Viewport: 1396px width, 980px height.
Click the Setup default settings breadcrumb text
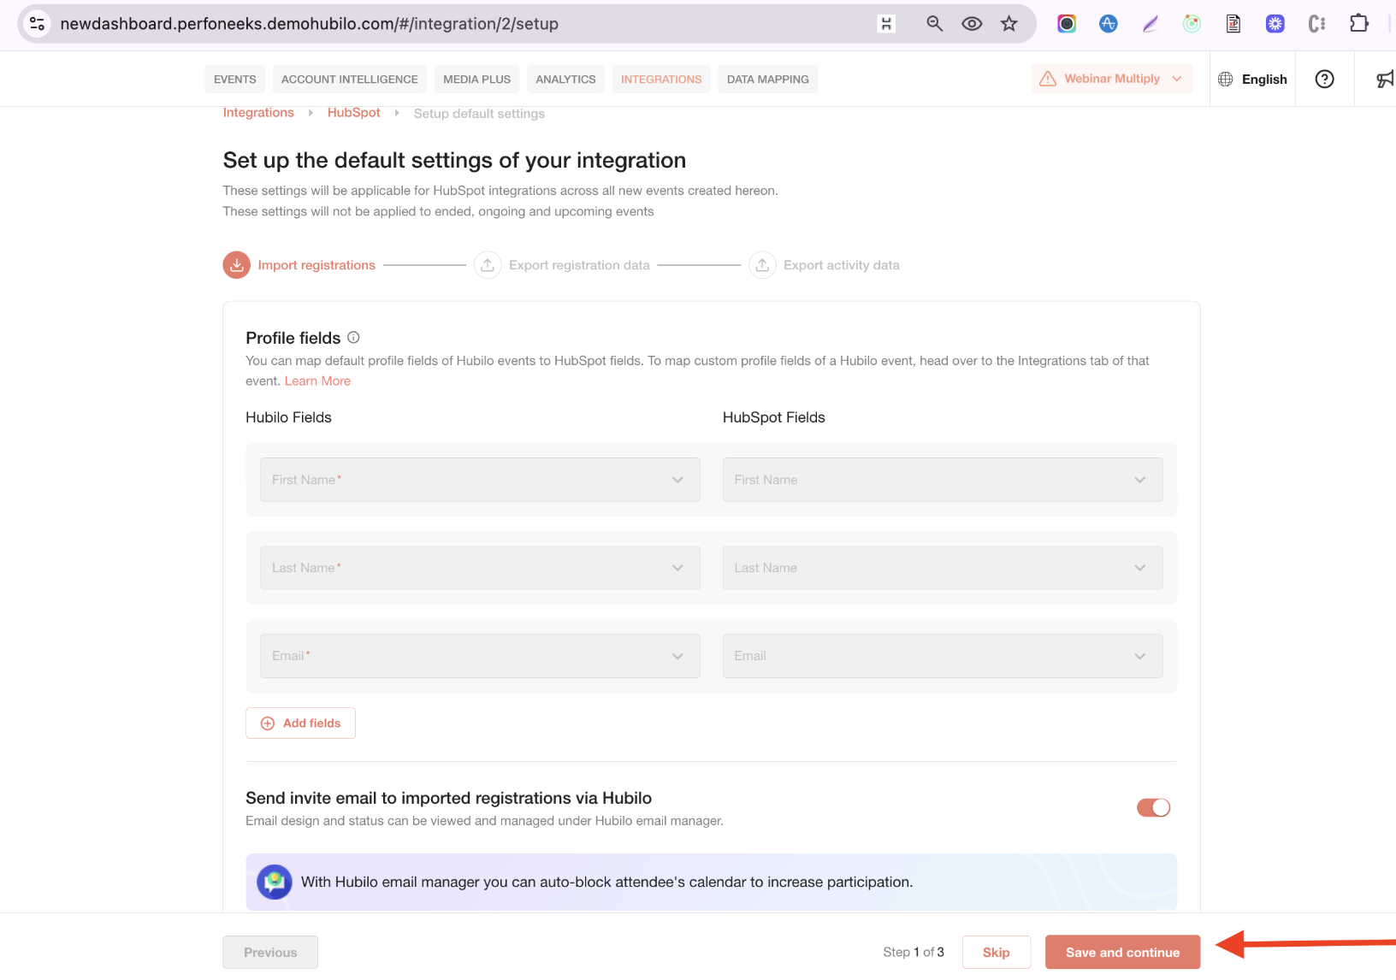[479, 114]
